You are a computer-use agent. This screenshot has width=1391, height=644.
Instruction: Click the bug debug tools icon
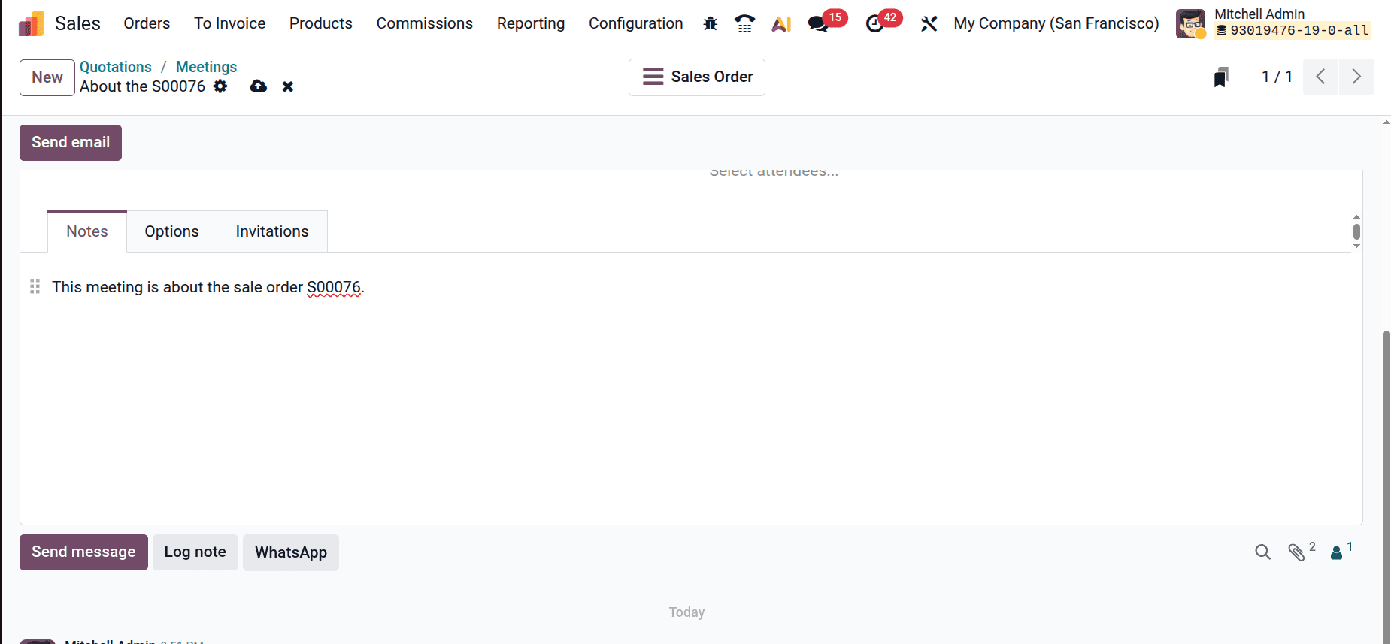coord(710,24)
